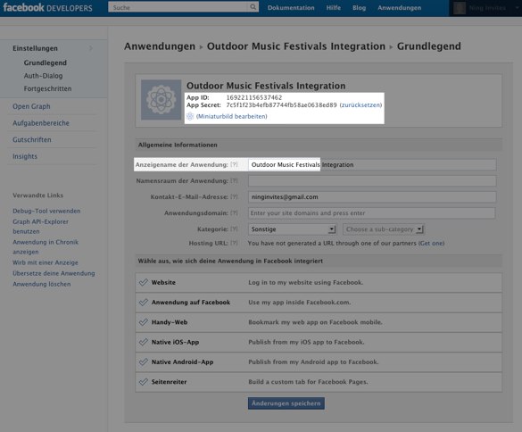Click help icon next to Hosting URL
This screenshot has width=522, height=432.
[x=234, y=243]
